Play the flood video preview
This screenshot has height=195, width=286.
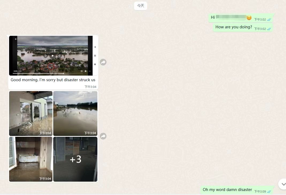52,56
